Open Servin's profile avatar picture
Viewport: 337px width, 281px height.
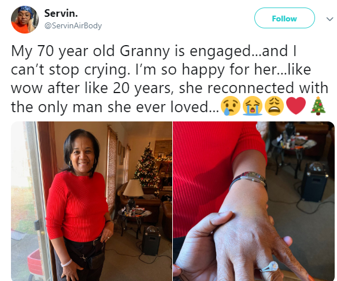pos(25,20)
